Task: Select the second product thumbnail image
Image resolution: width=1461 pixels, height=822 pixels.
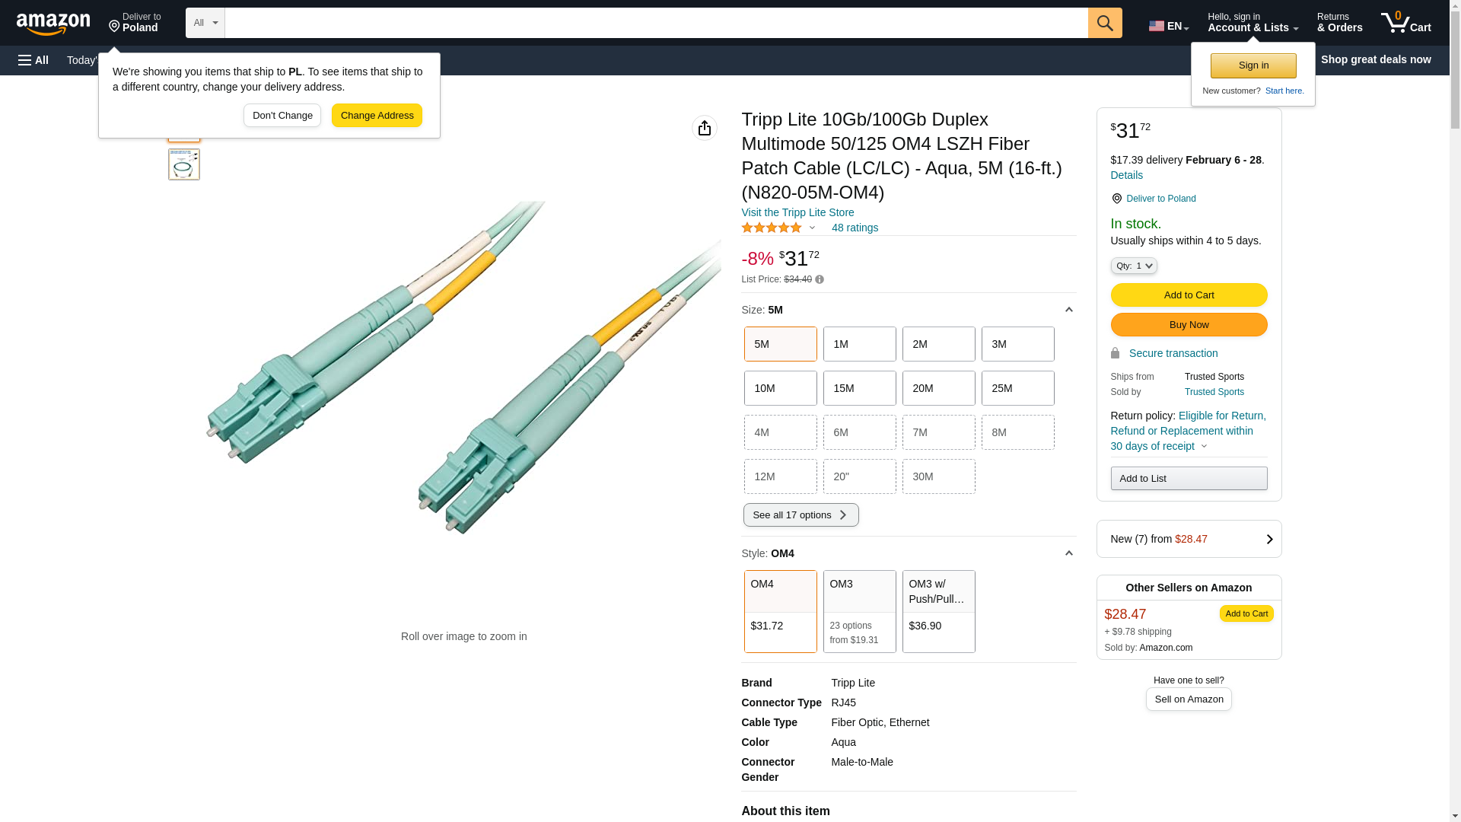Action: tap(184, 164)
